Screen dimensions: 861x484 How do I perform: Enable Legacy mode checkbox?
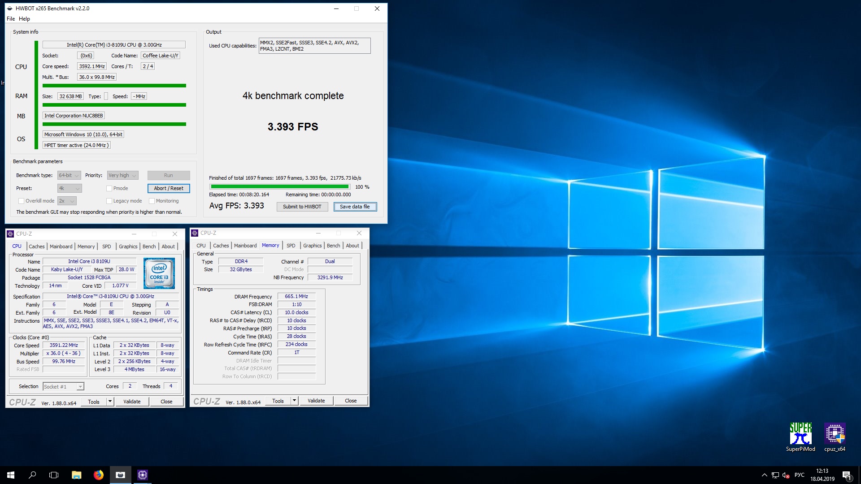[109, 201]
